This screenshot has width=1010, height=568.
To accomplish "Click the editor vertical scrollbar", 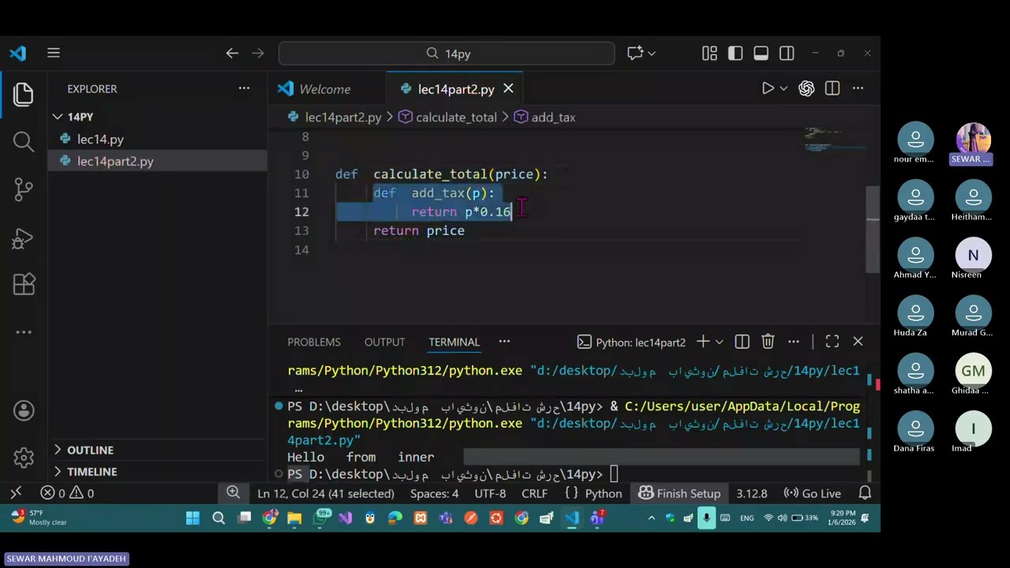I will point(873,229).
